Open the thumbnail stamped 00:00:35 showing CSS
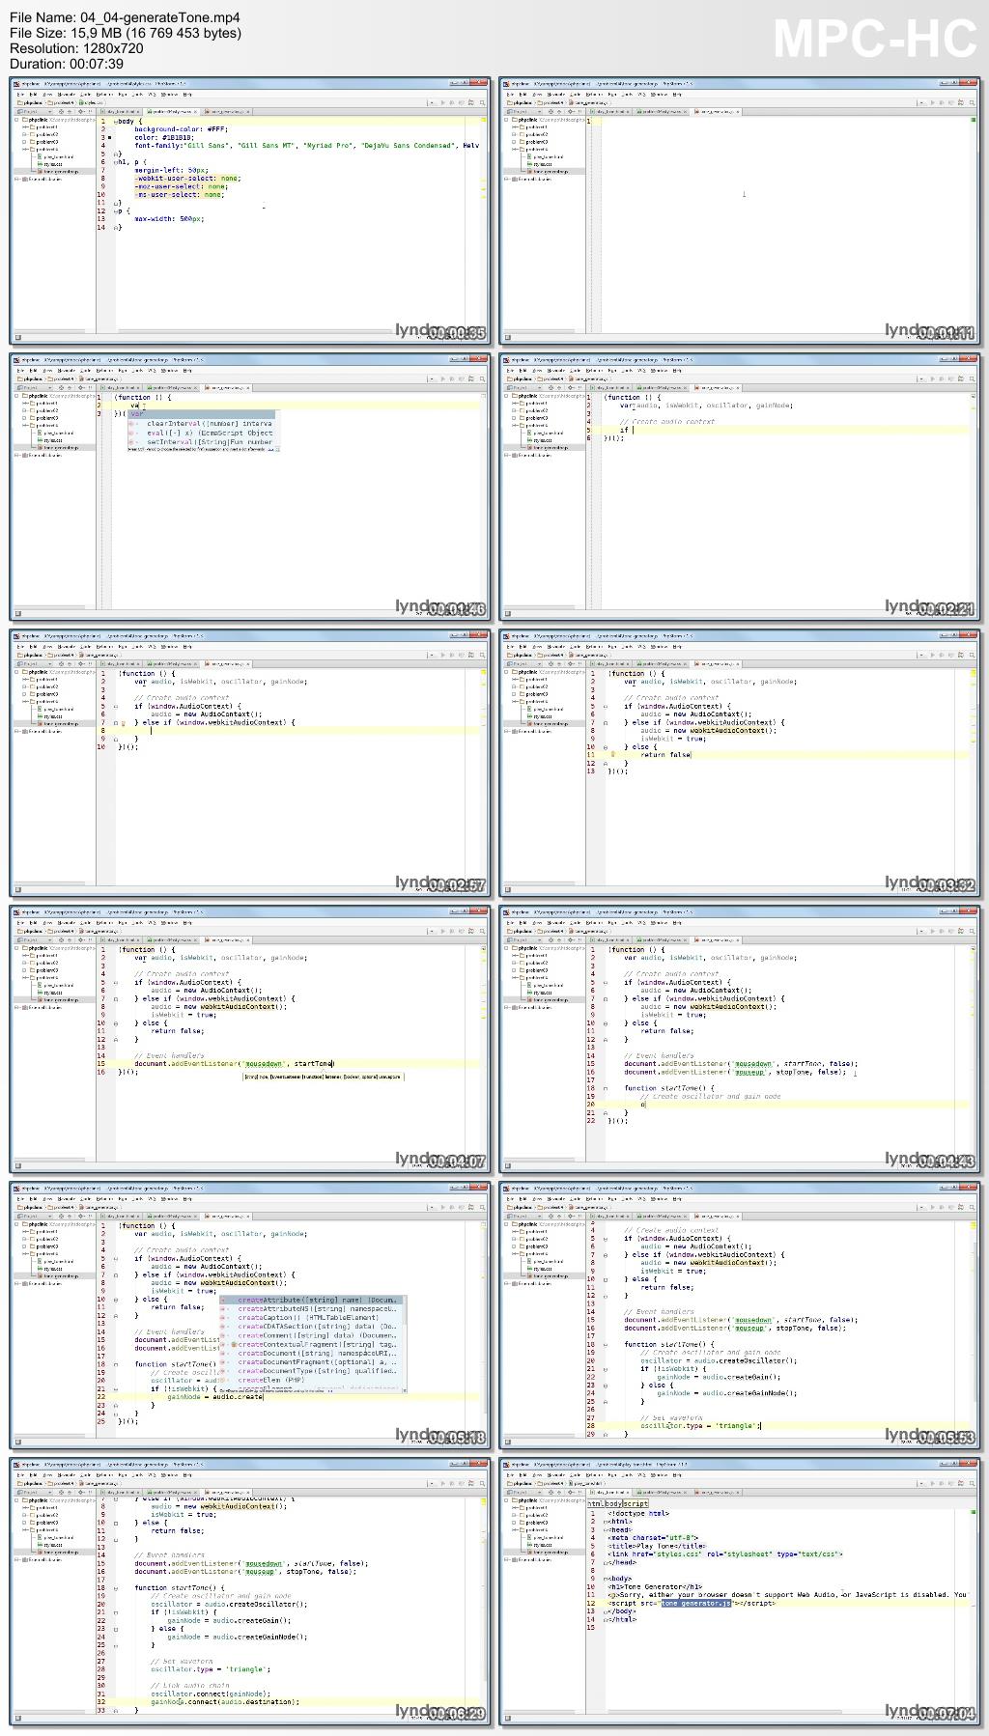The width and height of the screenshot is (989, 1736). (x=250, y=211)
